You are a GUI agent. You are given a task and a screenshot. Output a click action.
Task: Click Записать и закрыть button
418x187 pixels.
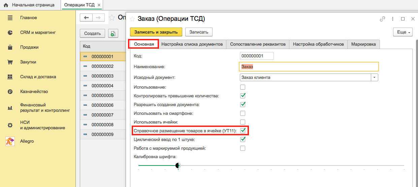click(x=156, y=32)
